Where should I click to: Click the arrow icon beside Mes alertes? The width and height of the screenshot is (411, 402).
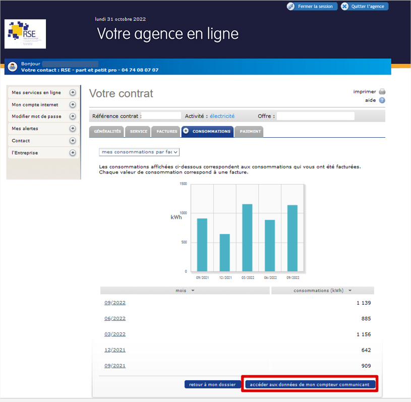(73, 129)
